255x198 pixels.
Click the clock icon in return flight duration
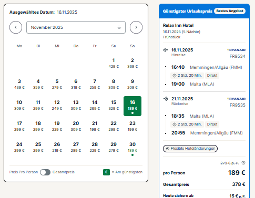pyautogui.click(x=174, y=124)
